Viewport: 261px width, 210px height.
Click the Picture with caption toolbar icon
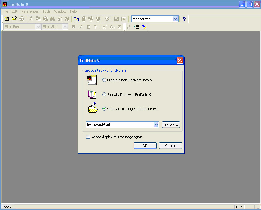pos(124,19)
